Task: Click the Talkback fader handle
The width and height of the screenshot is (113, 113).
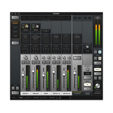Action: tap(75, 72)
